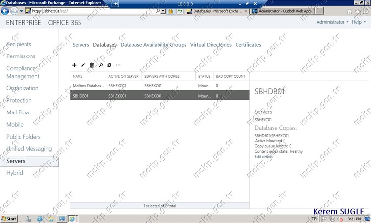Open Server Manager from the taskbar
The image size is (371, 223).
pos(29,219)
